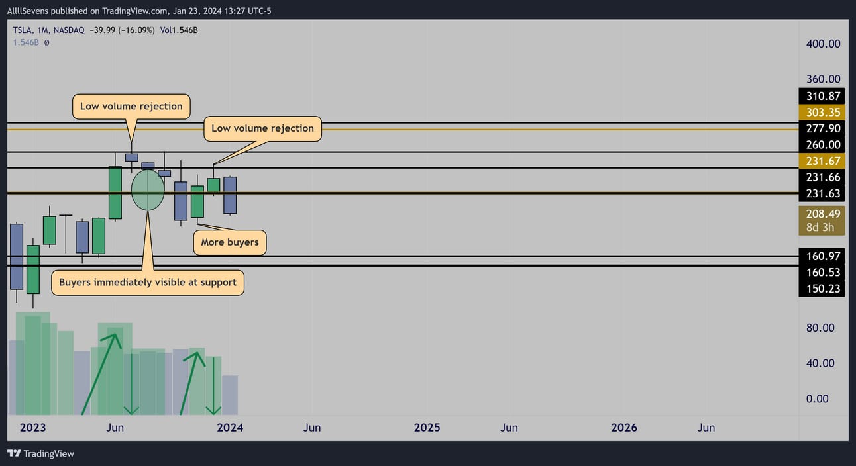Click the Jun label between 2023 and 2024
Screen dimensions: 856x466
click(x=115, y=428)
